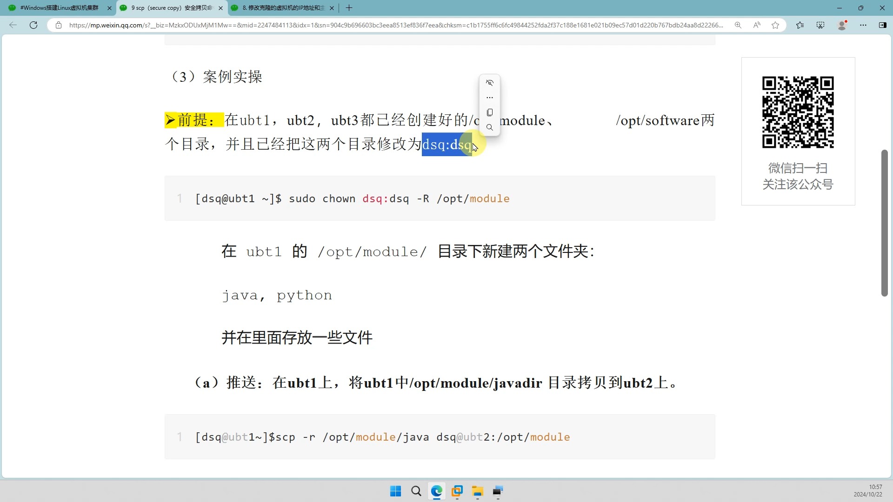The image size is (893, 502).
Task: Switch to the Windows搭建Linux虚拟机集群 tab
Action: point(56,8)
